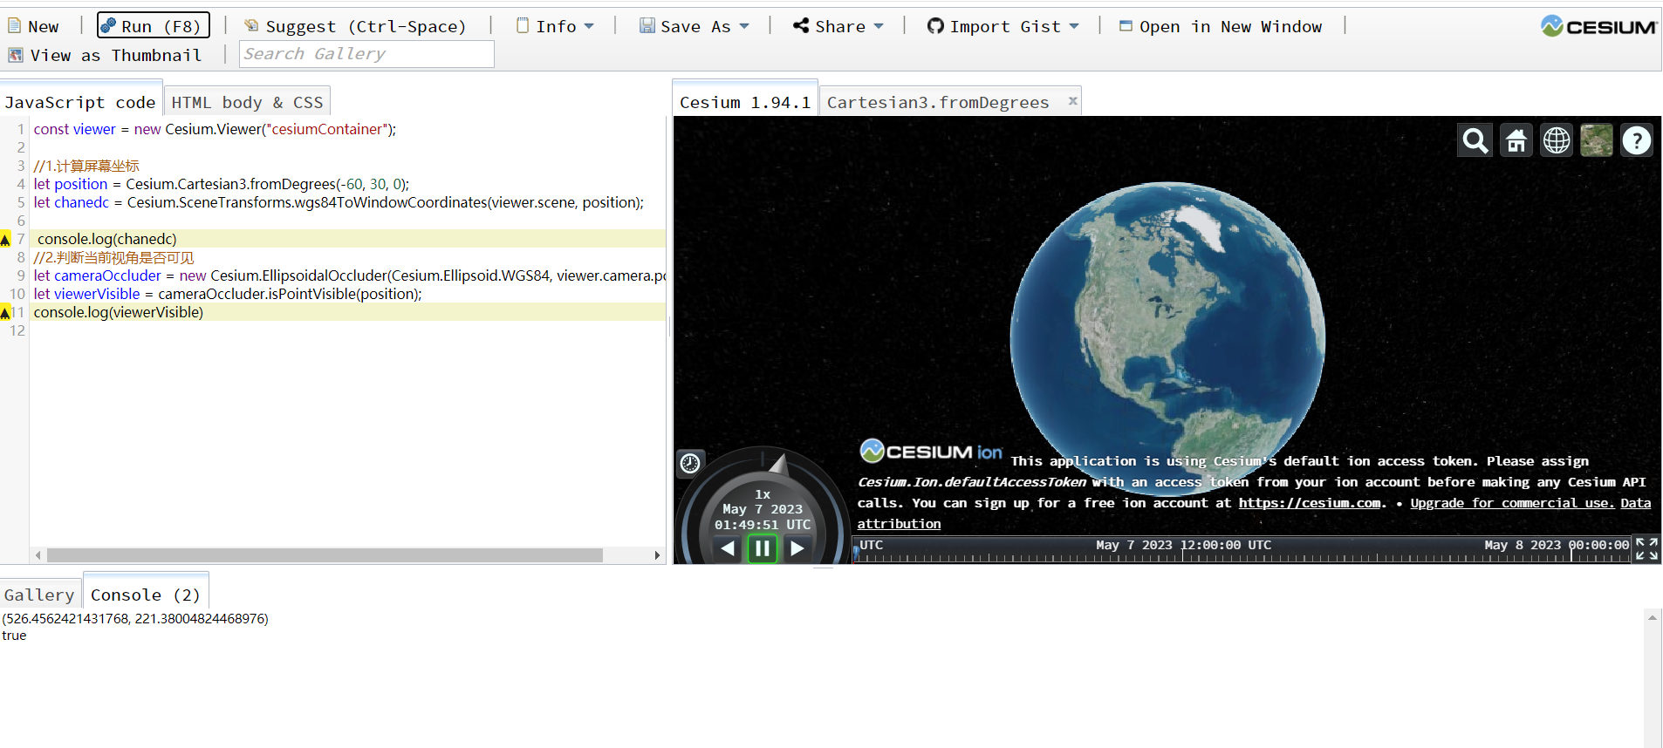Follow the Upgrade for commercial use link
The image size is (1663, 748).
click(1512, 503)
